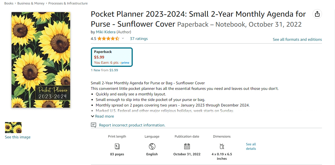Open the Books breadcrumb
Viewport: 335px width, 165px height.
tap(9, 3)
